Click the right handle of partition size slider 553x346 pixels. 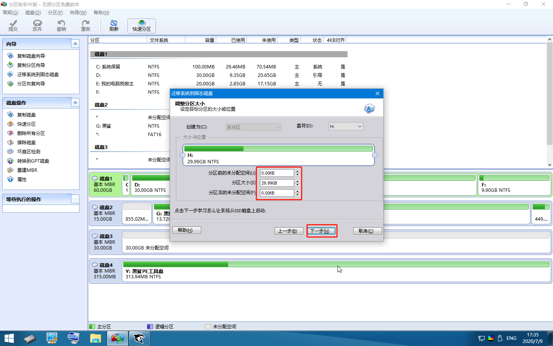pos(374,155)
